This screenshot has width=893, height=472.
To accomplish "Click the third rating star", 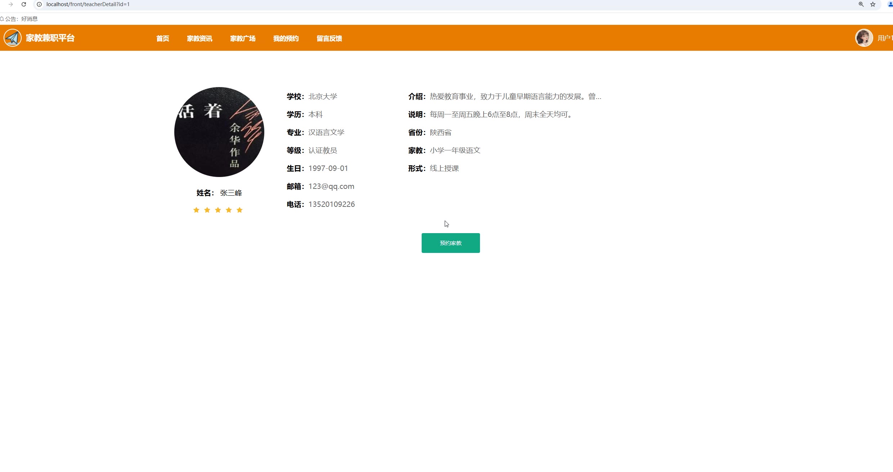I will [x=218, y=210].
